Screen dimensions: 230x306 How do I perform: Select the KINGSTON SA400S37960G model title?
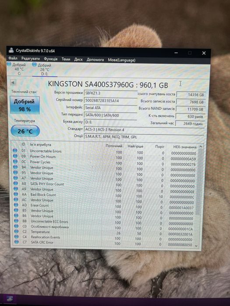click(x=91, y=84)
